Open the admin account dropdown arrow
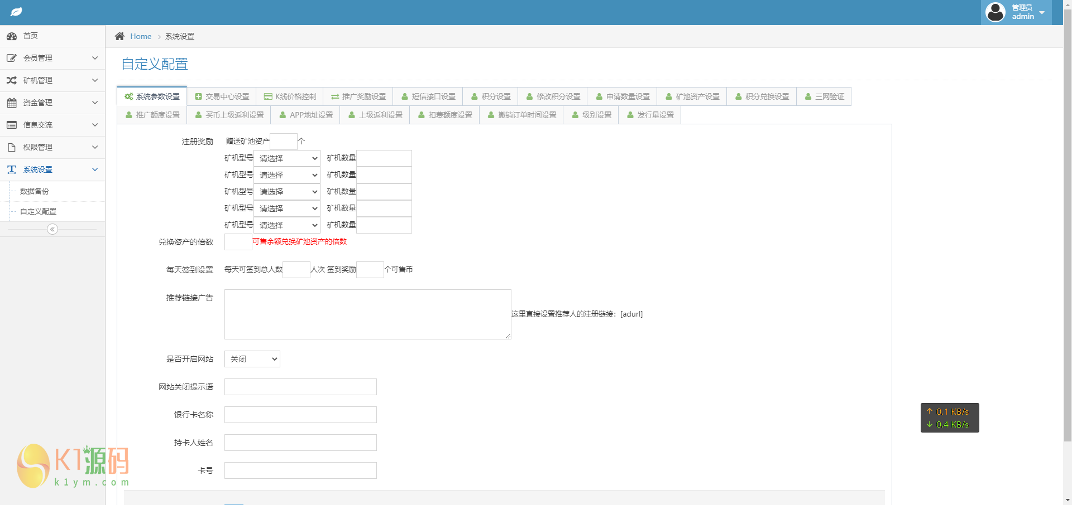 pyautogui.click(x=1042, y=12)
